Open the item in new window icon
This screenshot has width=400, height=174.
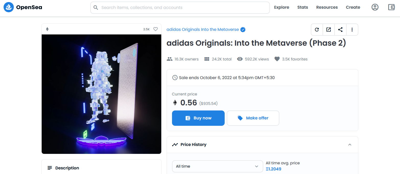coord(329,30)
